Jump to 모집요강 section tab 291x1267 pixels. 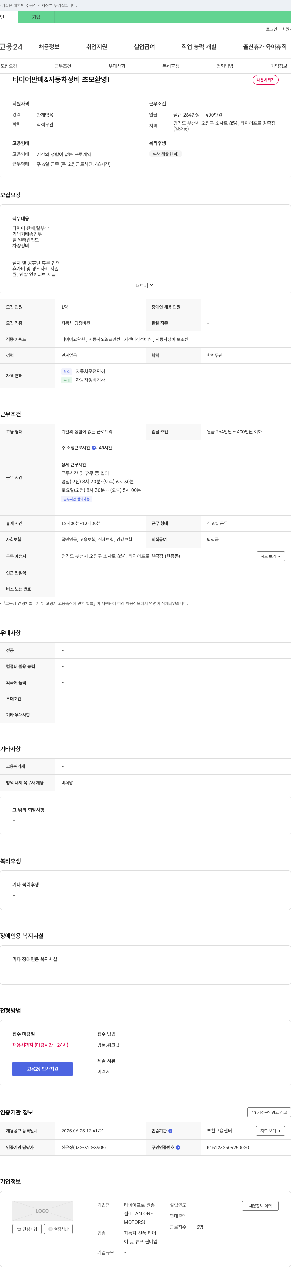(x=9, y=66)
